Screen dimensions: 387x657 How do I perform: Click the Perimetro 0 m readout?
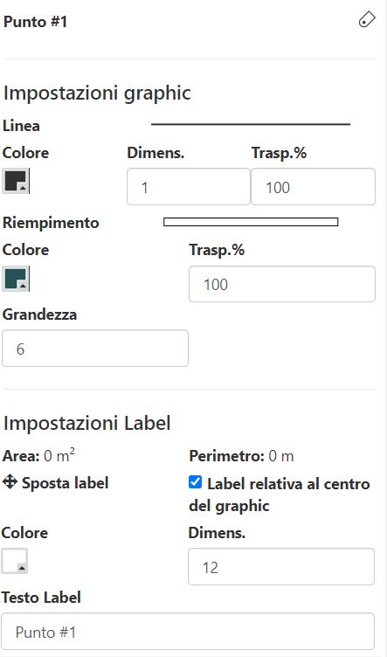tap(241, 456)
